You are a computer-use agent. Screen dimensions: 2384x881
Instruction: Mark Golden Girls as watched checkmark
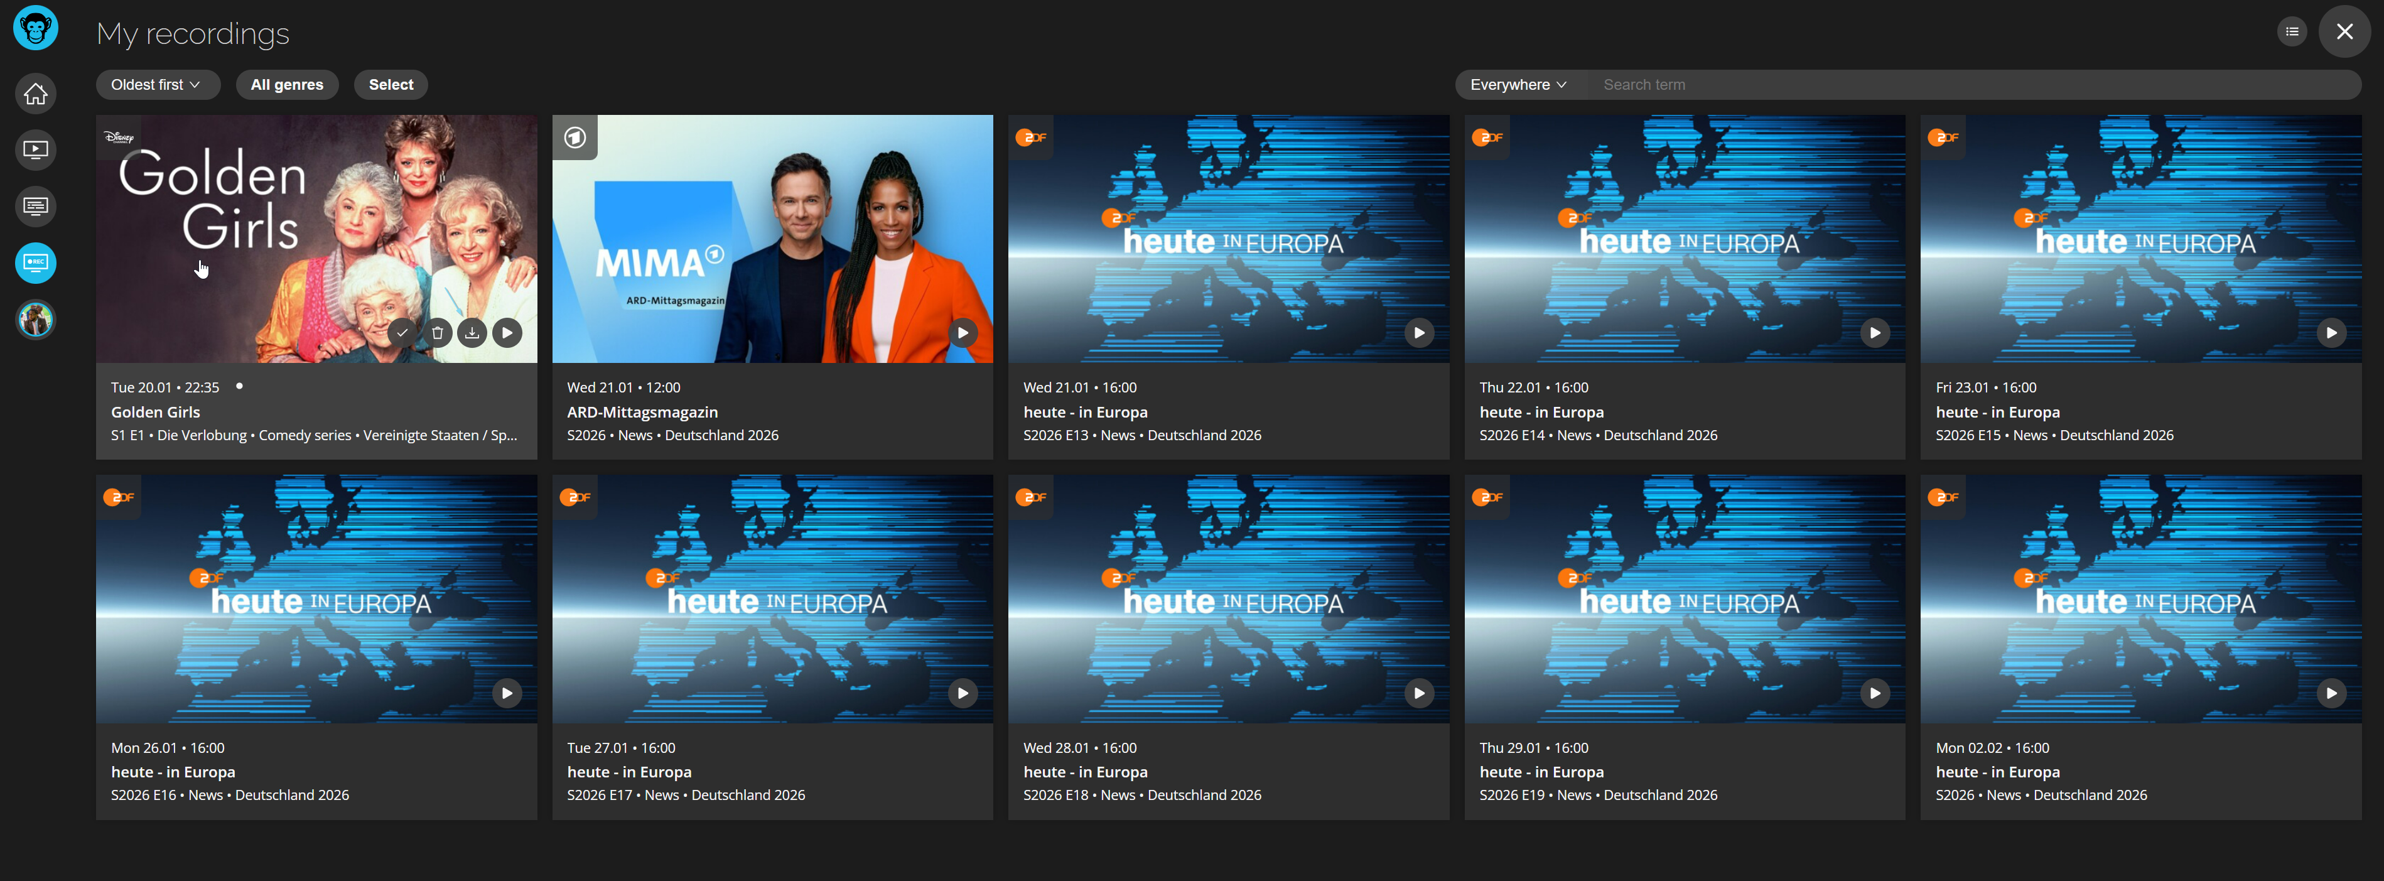(x=402, y=333)
